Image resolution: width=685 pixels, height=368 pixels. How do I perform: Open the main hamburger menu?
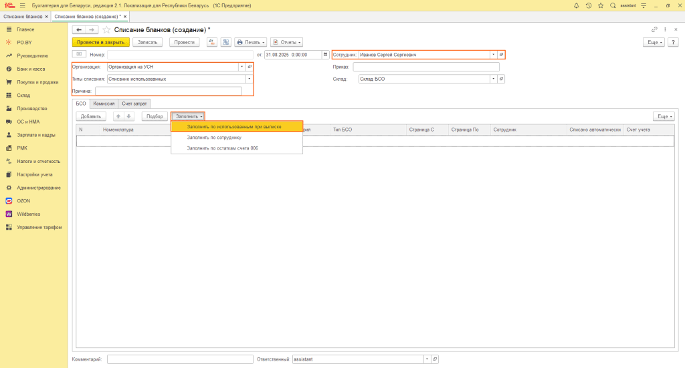[22, 5]
